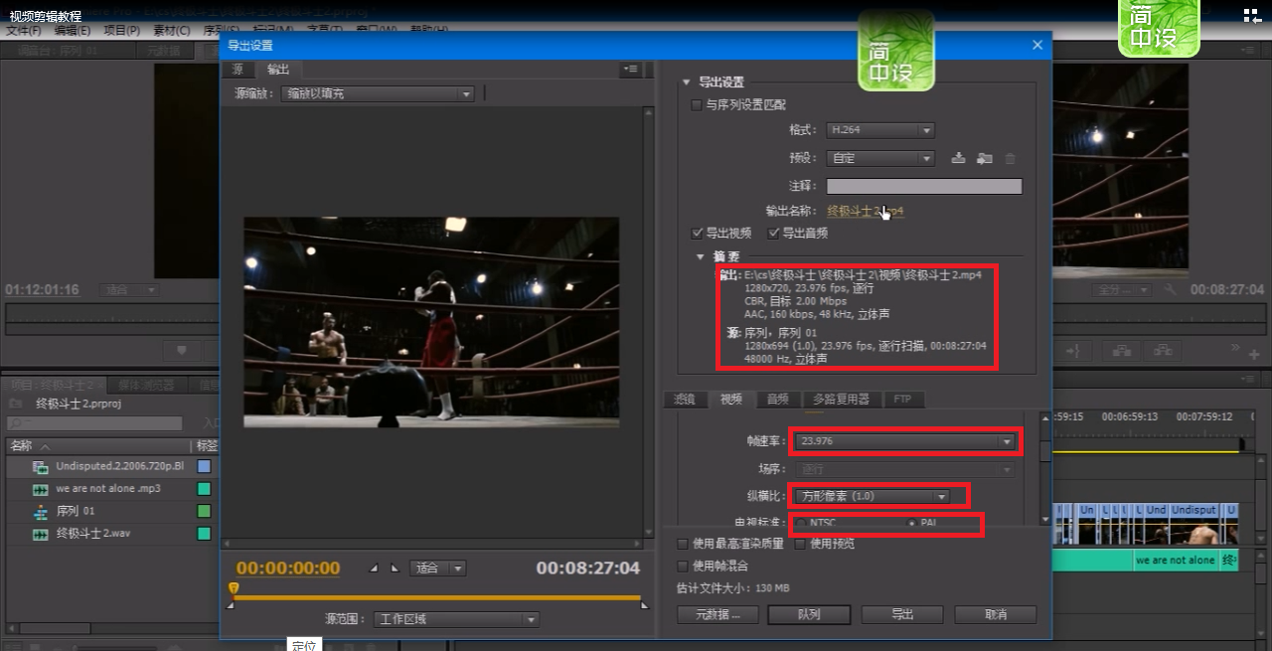
Task: Click the label swatch for 序列 01
Action: (x=204, y=512)
